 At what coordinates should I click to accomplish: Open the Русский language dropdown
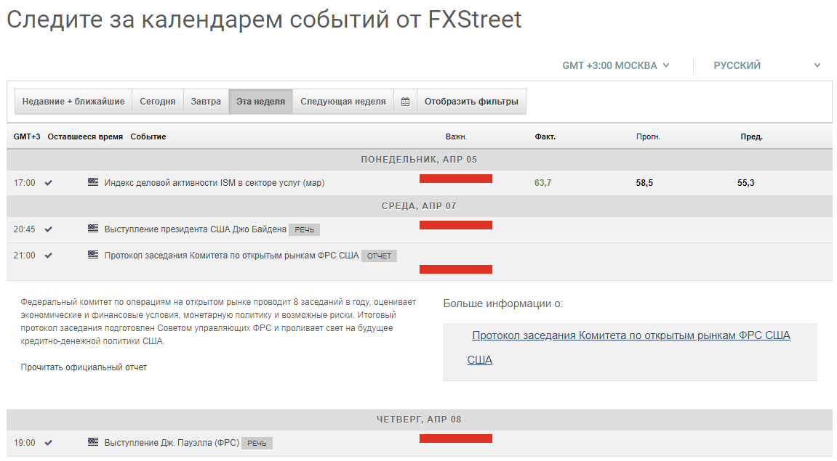tap(766, 65)
